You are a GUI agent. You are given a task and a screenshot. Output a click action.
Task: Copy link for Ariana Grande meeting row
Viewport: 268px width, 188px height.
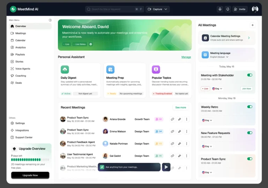click(172, 119)
